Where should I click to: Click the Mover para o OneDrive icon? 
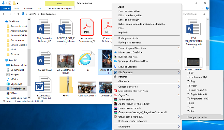[x=115, y=52]
